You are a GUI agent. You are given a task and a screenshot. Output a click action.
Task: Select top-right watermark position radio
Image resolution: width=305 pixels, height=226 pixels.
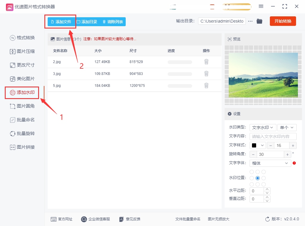[264, 172]
